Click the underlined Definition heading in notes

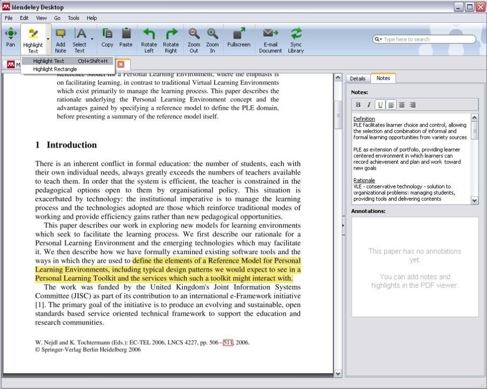click(x=364, y=119)
